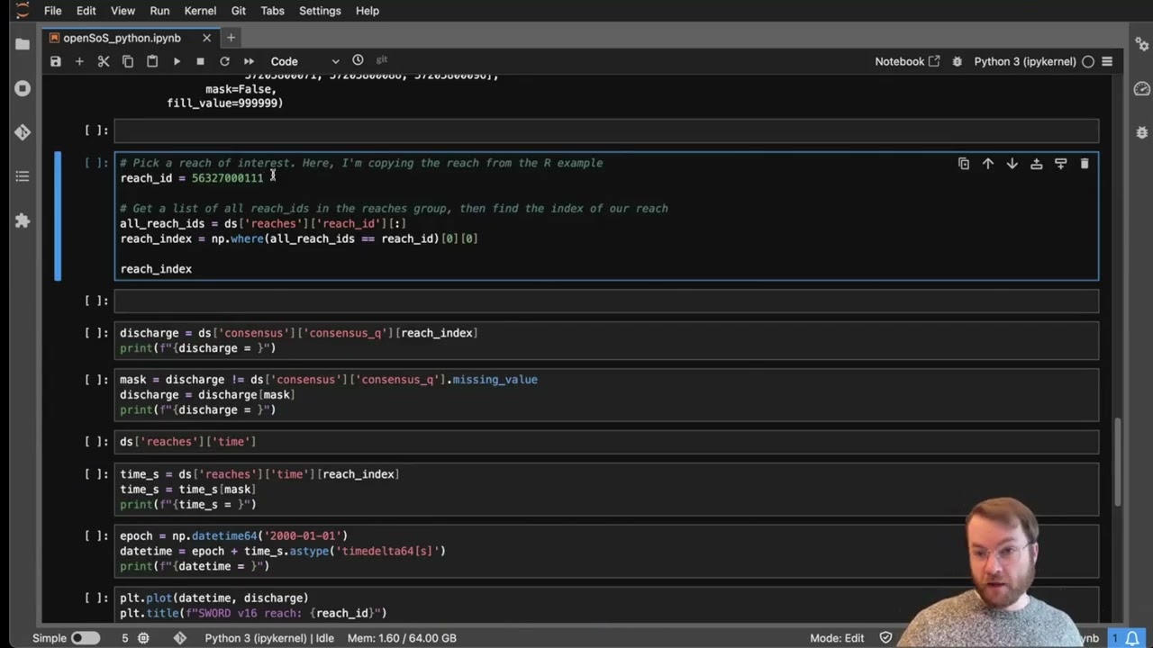This screenshot has height=648, width=1153.
Task: Open the Extension Manager puzzle icon
Action: coord(23,220)
